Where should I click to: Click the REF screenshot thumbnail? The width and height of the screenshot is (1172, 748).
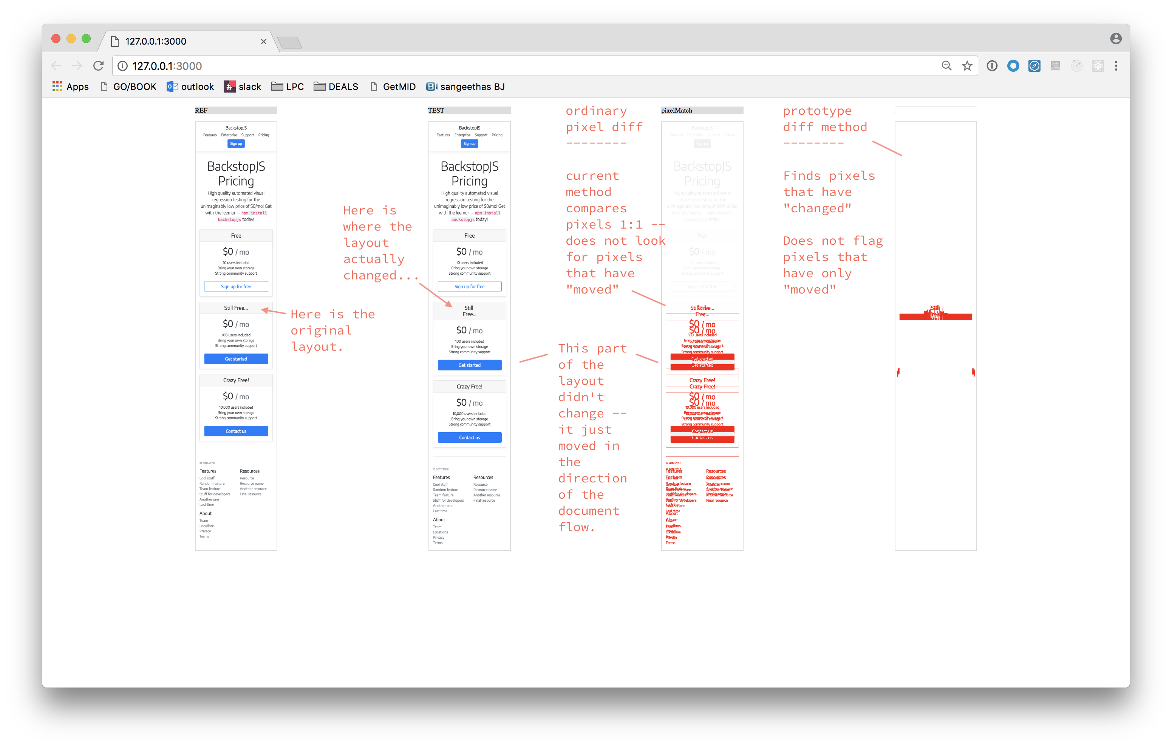pyautogui.click(x=236, y=336)
